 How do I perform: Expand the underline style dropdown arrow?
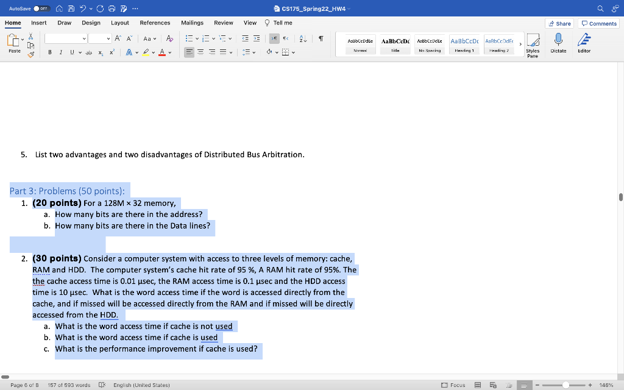point(80,52)
